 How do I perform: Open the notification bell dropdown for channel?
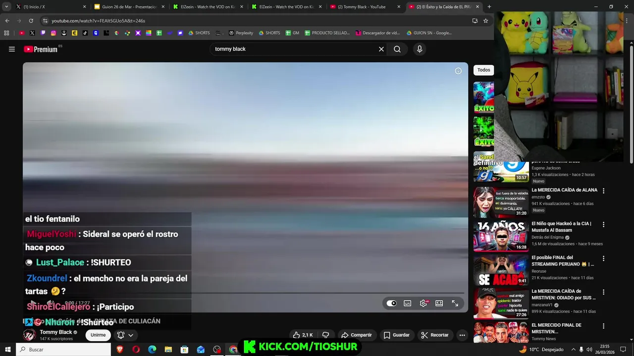(x=125, y=335)
